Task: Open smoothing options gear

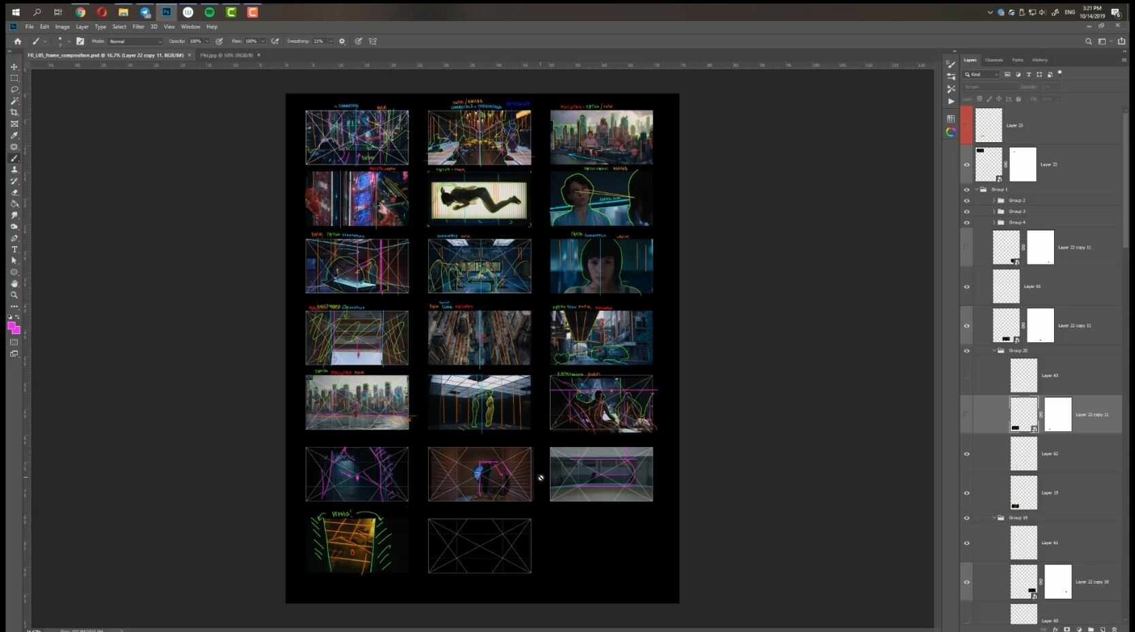Action: point(342,41)
